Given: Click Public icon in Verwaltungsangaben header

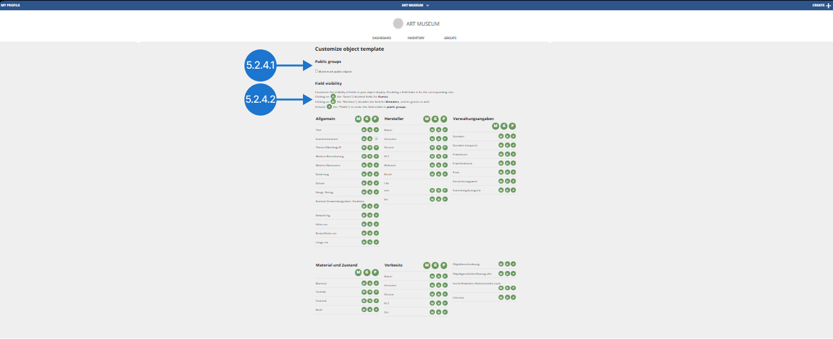Looking at the screenshot, I should (513, 126).
